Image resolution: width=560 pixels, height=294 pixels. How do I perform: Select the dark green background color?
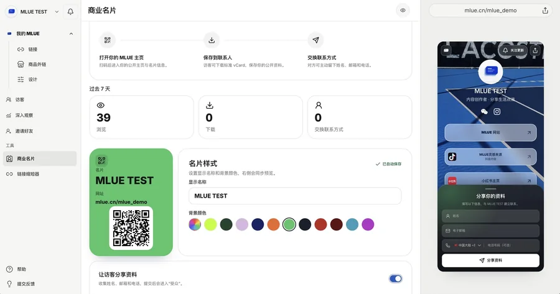pyautogui.click(x=226, y=224)
